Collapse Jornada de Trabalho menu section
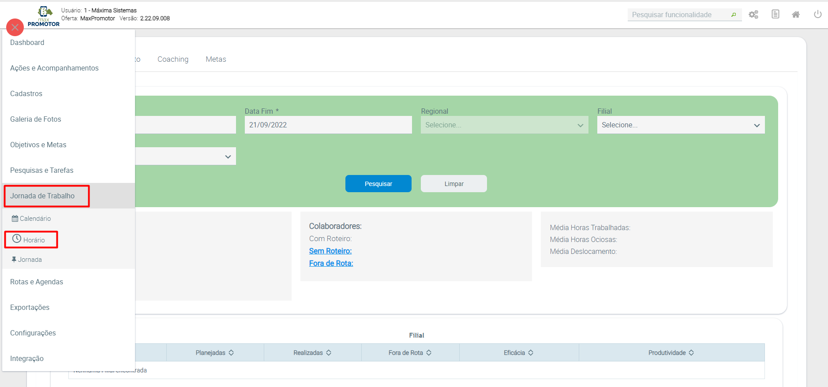The width and height of the screenshot is (828, 387). tap(43, 196)
